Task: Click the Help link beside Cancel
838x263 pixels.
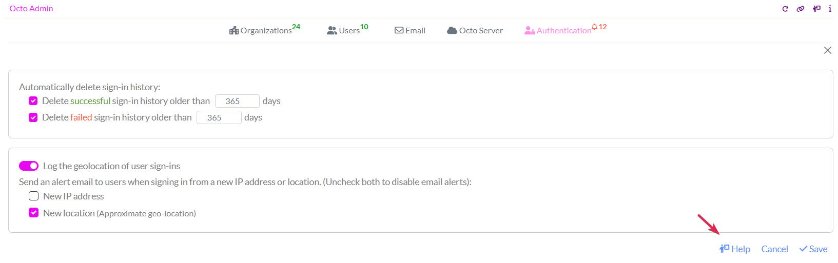Action: point(735,249)
